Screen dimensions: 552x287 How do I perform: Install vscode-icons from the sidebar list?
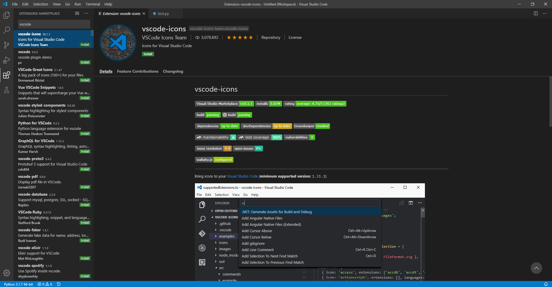(x=85, y=45)
